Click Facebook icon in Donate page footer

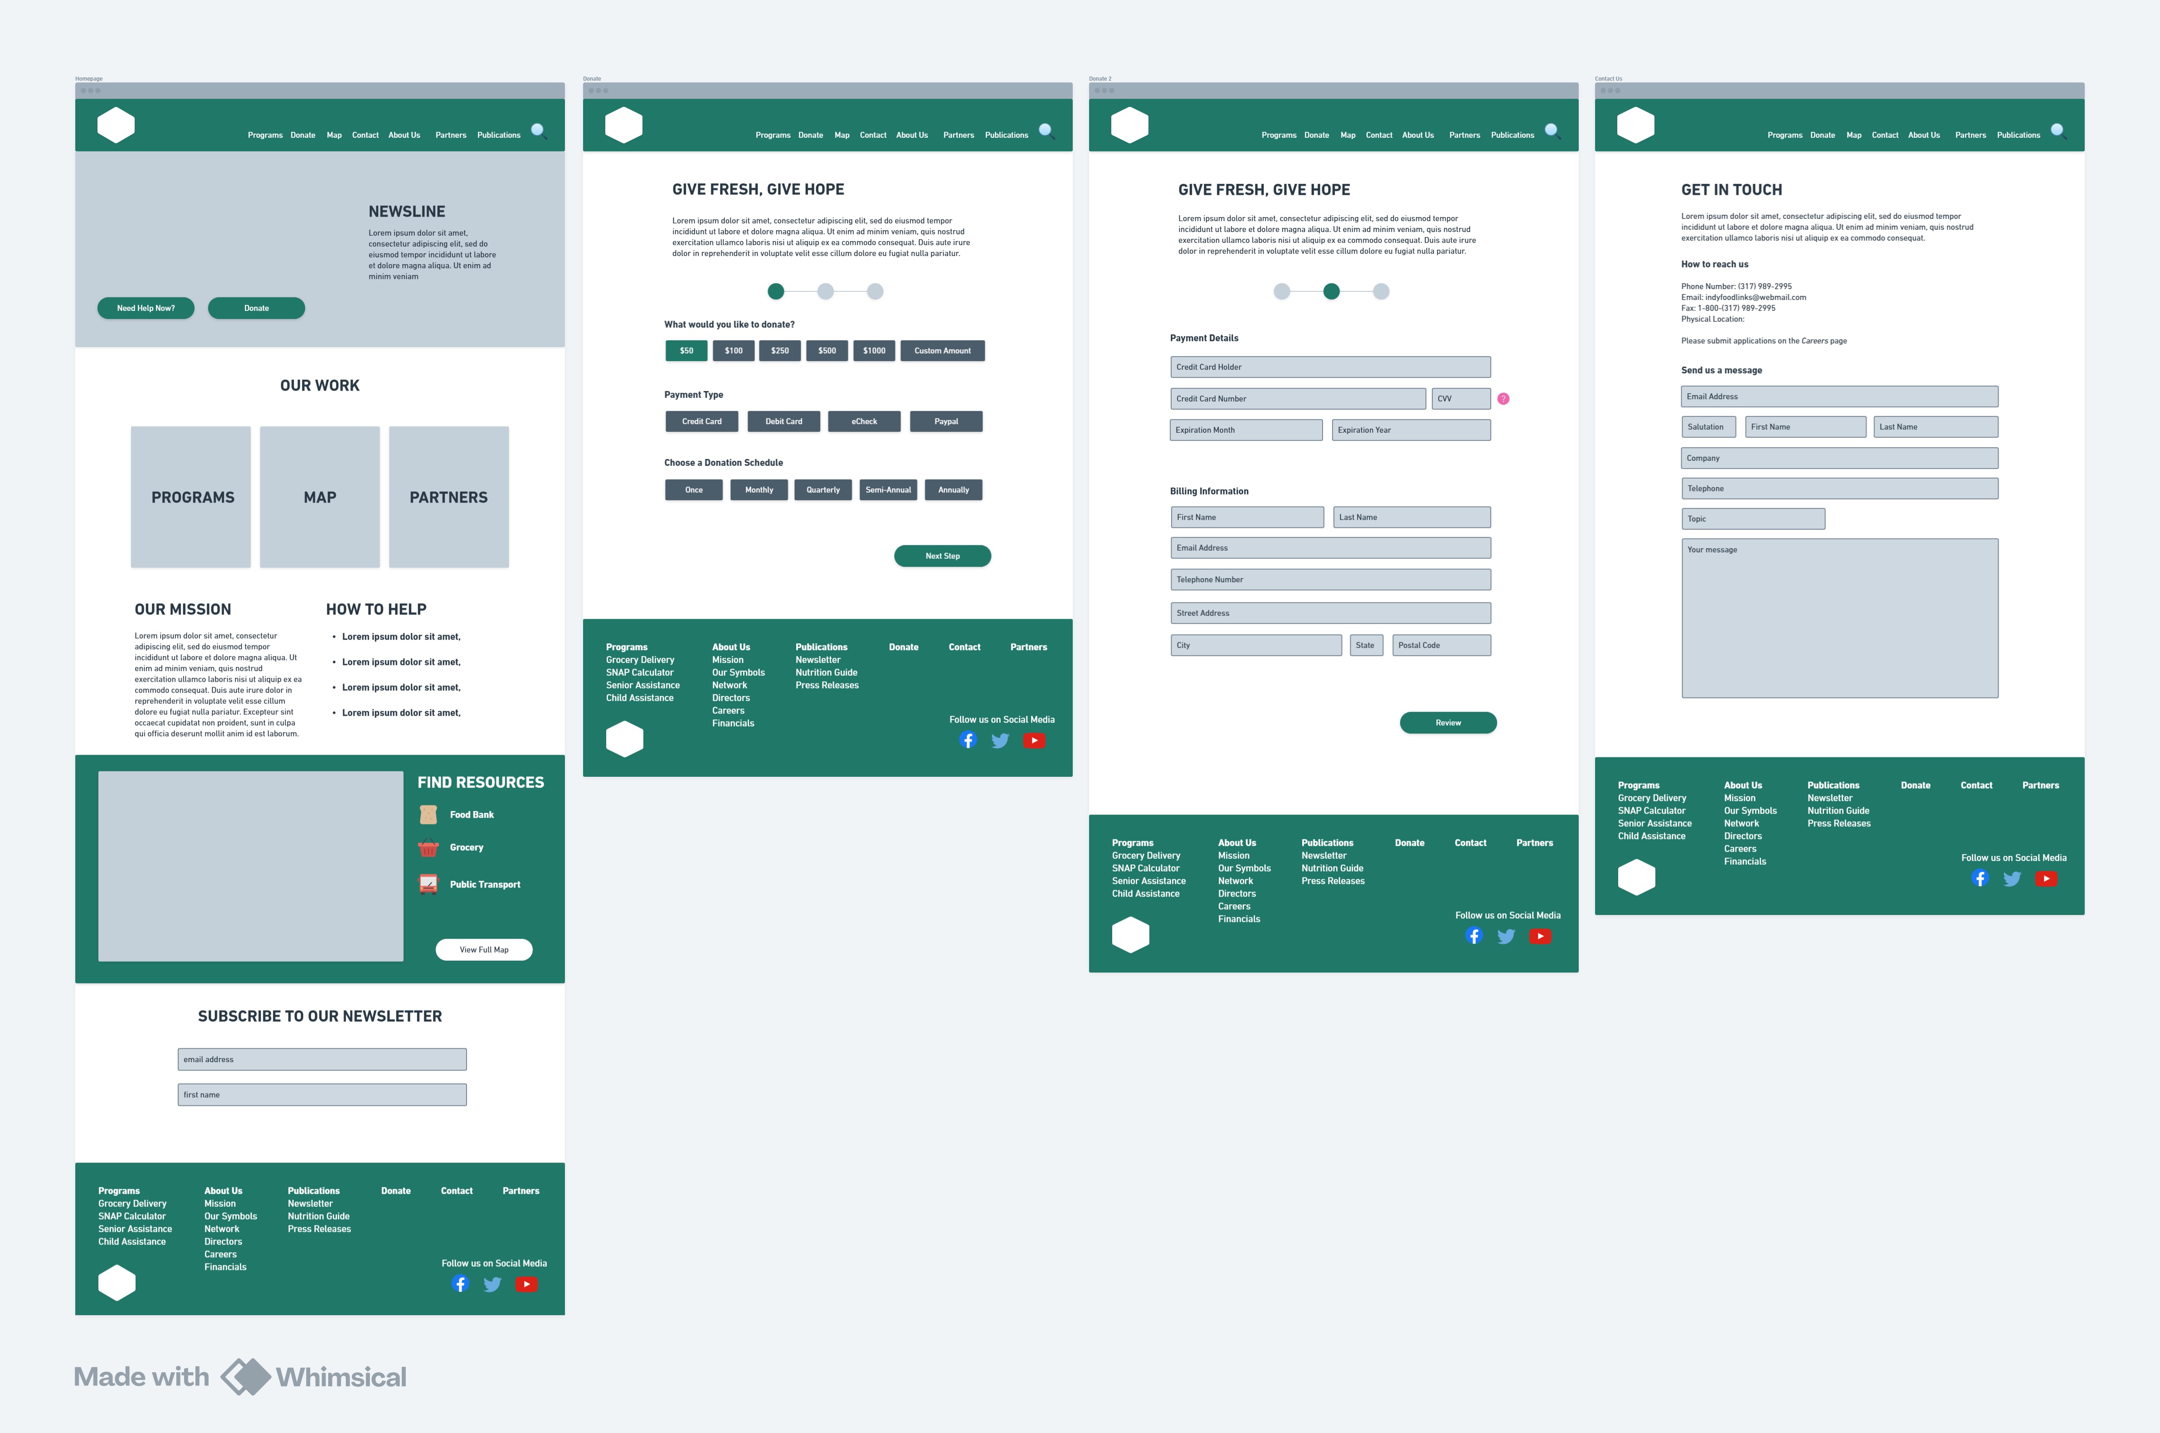[968, 740]
